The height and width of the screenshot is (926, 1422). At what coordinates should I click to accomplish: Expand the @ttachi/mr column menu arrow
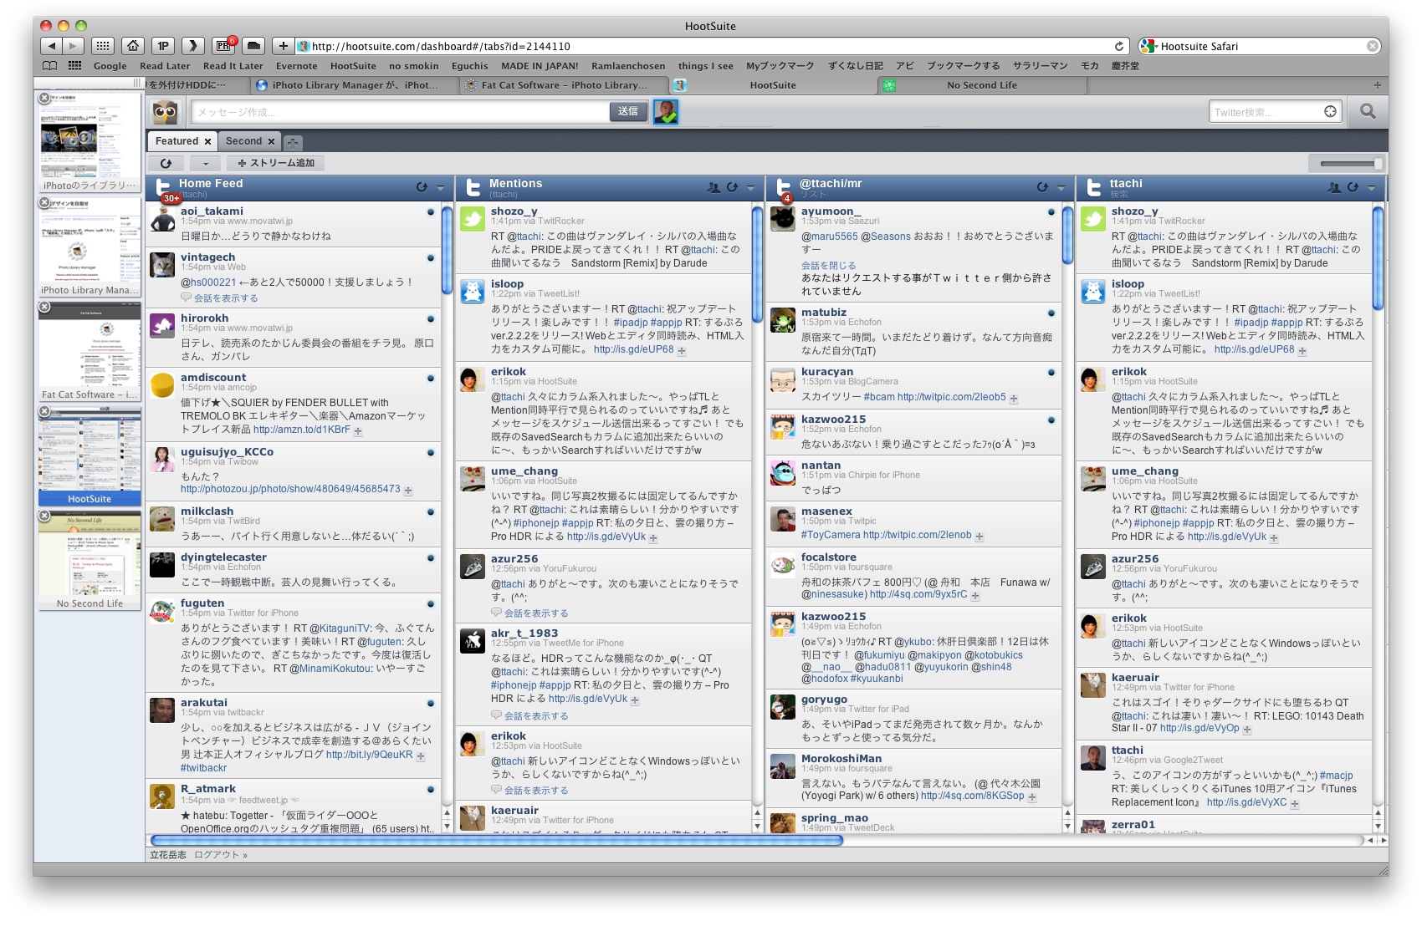1061,187
